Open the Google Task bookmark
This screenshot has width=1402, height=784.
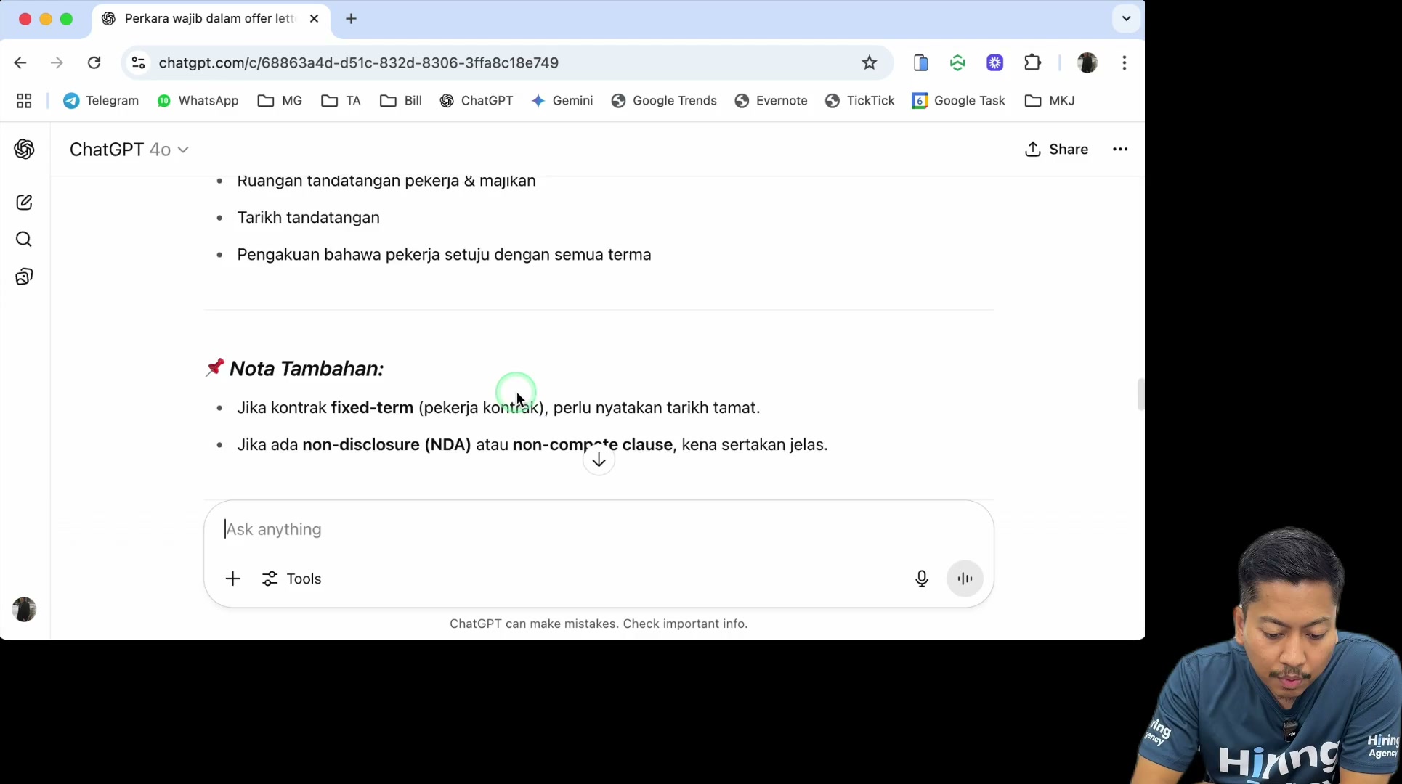tap(959, 101)
